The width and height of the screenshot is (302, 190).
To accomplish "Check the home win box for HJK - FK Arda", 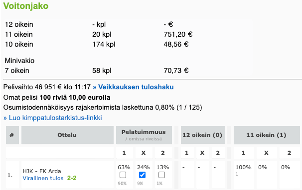I will 123,175.
